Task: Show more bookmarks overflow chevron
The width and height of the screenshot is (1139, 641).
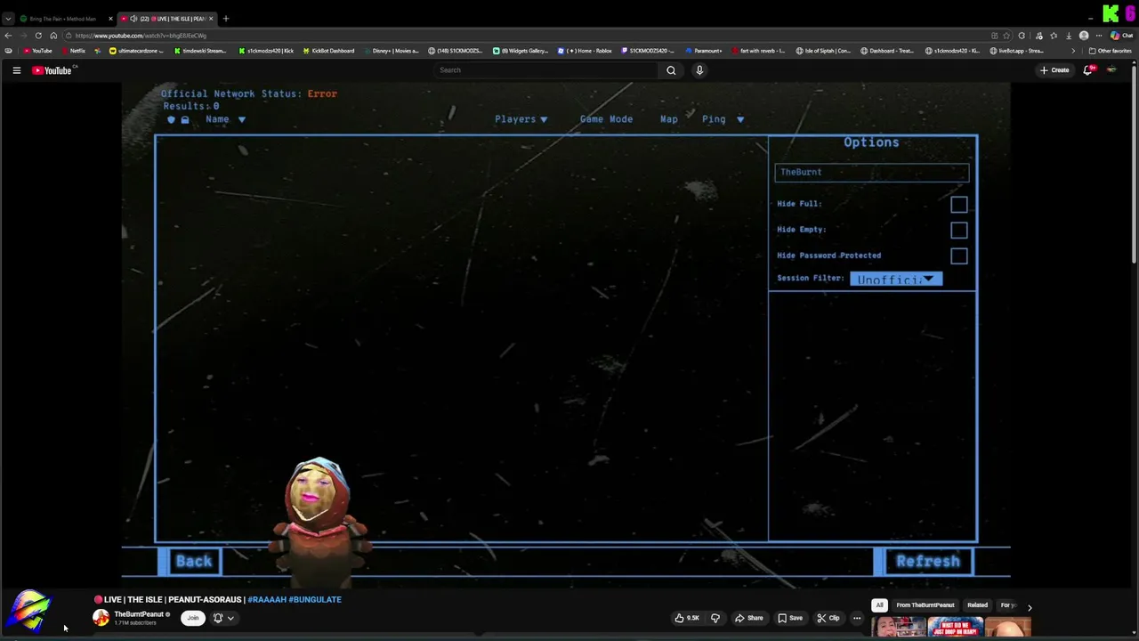Action: 1072,51
